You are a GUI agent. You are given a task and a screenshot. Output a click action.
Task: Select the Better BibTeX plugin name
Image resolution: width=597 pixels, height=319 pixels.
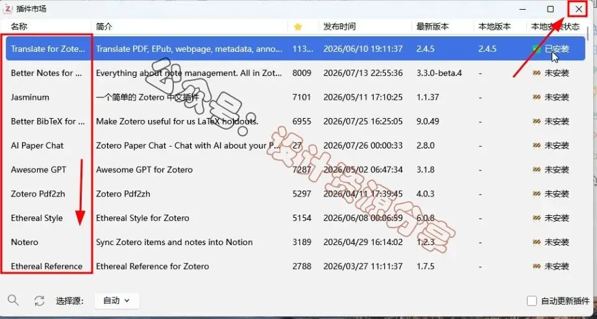(48, 121)
